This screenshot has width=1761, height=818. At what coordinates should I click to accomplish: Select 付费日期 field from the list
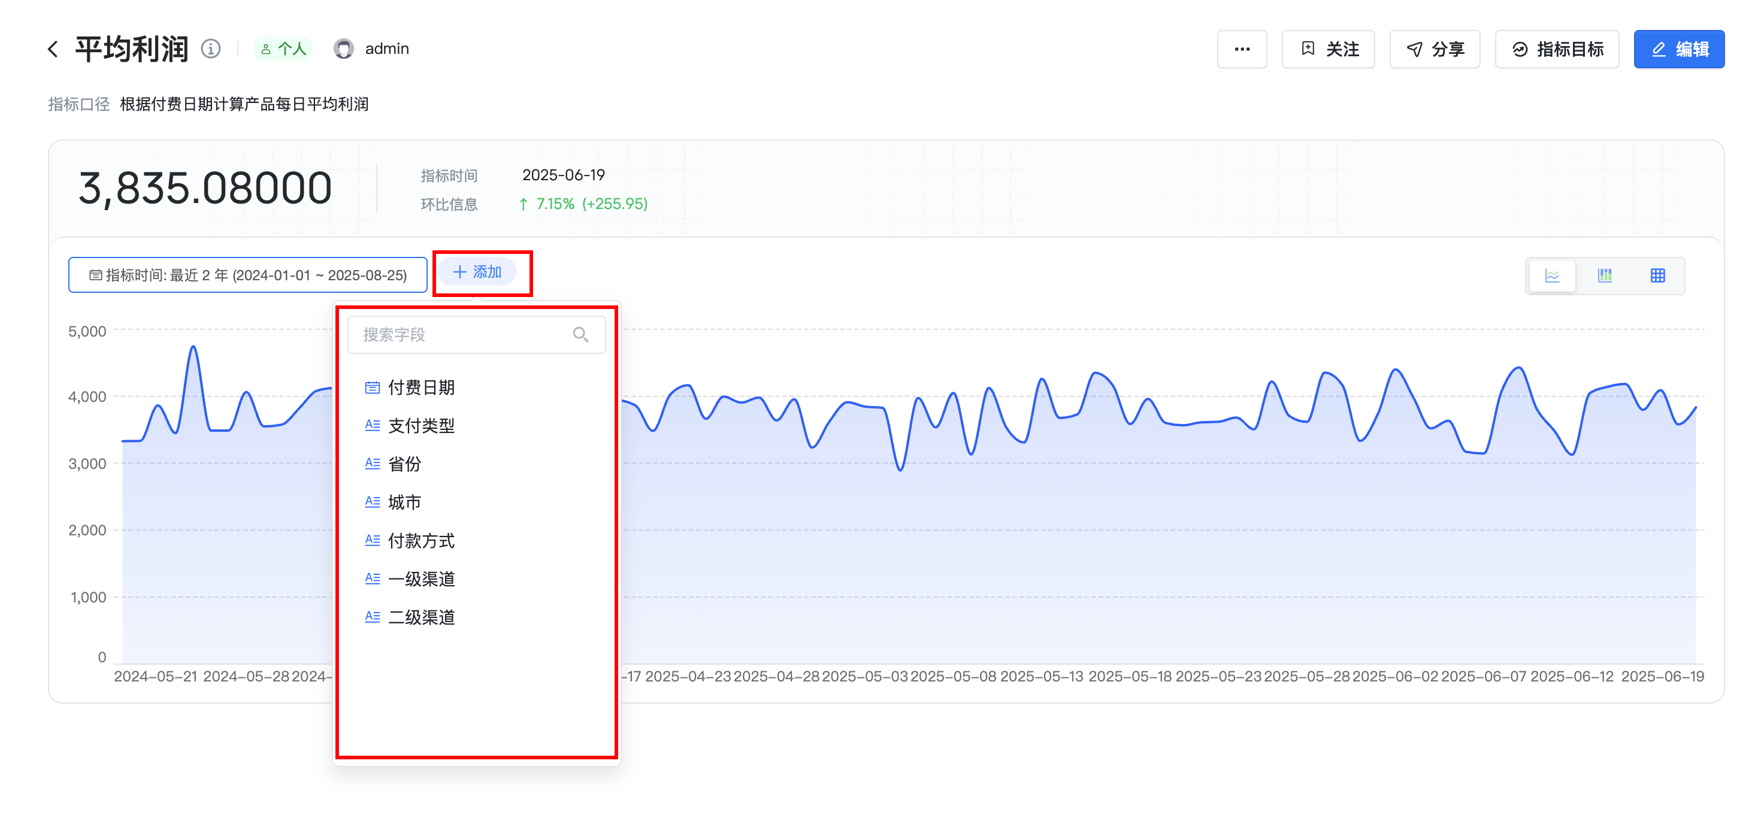[420, 387]
